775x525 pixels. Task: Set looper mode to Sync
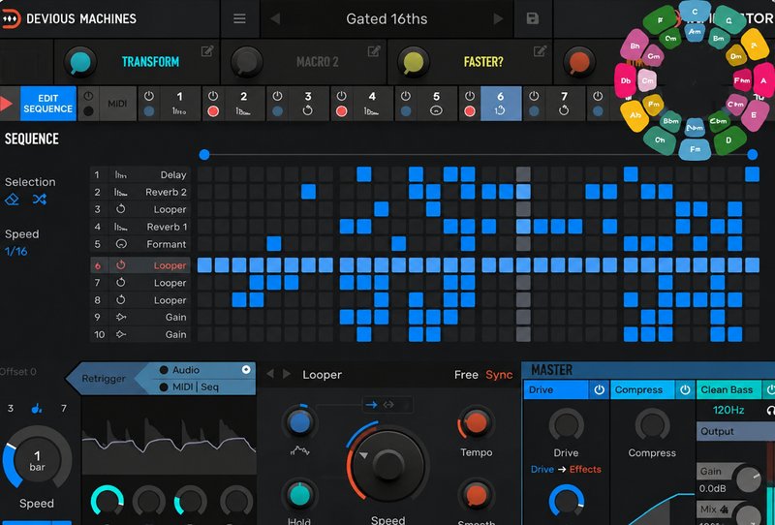click(x=499, y=375)
